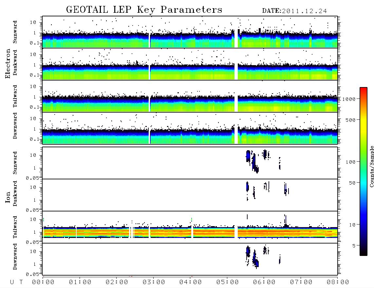Click the Ion Tailward axis label
The height and width of the screenshot is (288, 374).
[x=15, y=227]
